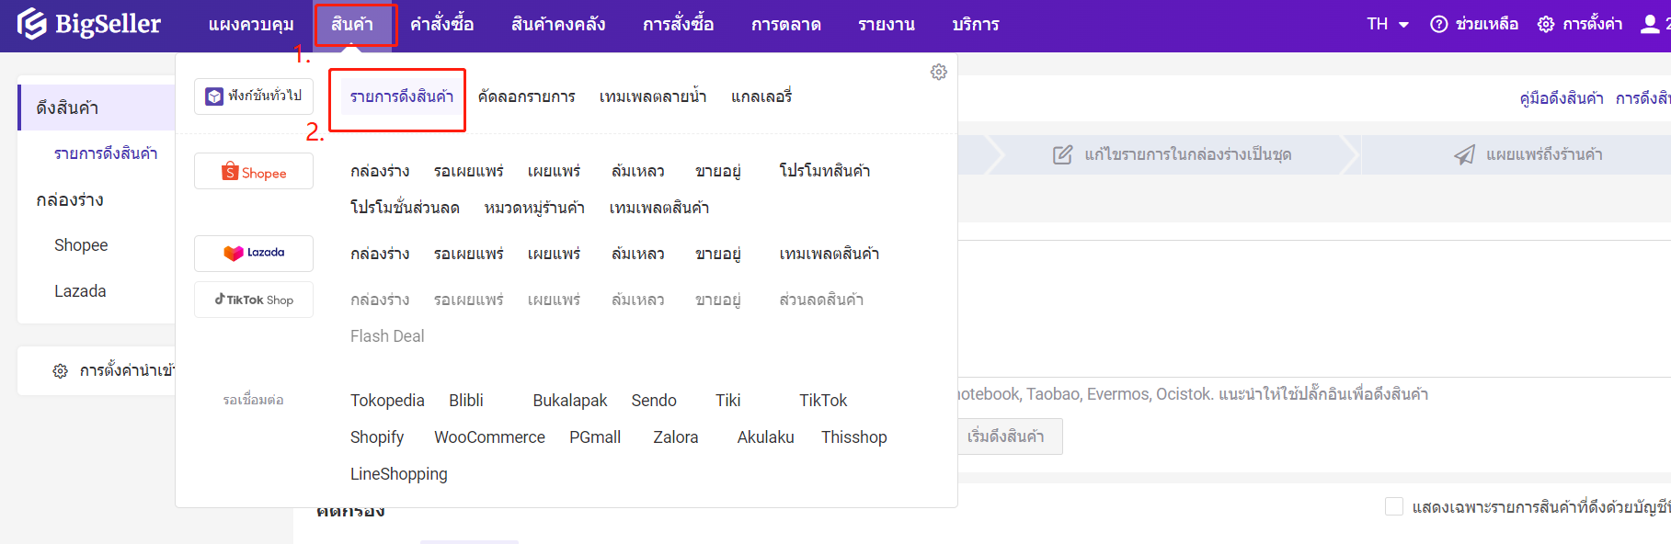Select คัดลอกรายการ in the dropdown menu
The width and height of the screenshot is (1671, 544).
point(527,96)
